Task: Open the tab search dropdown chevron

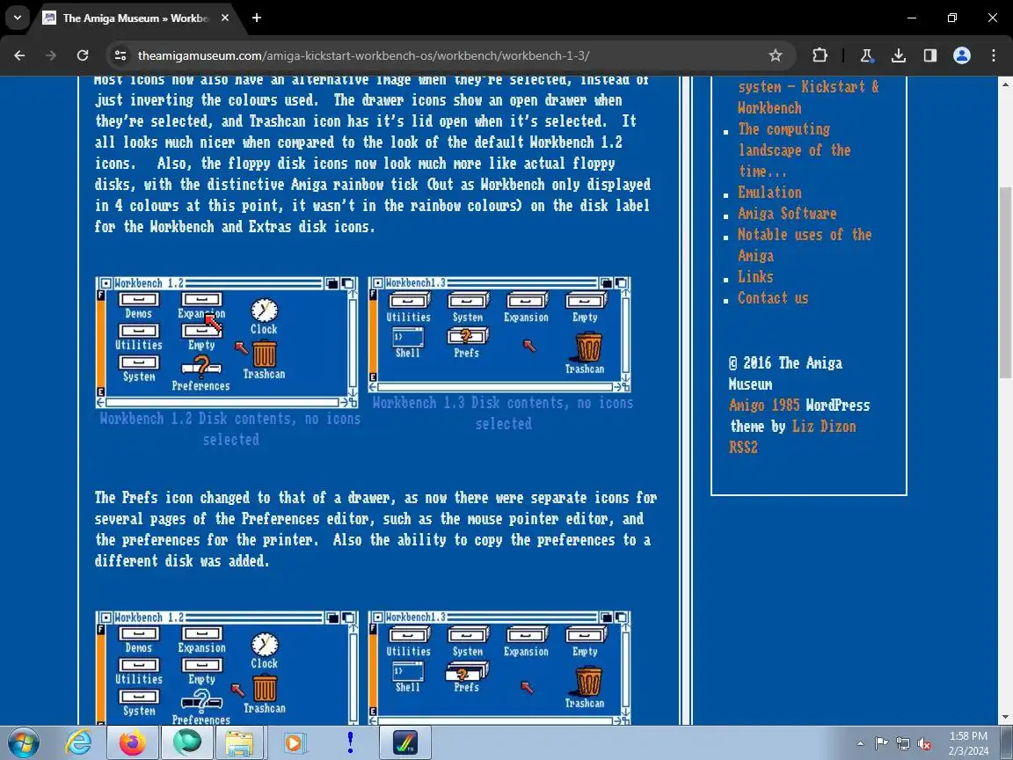Action: 18,18
